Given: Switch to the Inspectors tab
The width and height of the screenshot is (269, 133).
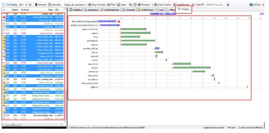Looking at the screenshot, I should pyautogui.click(x=92, y=10).
